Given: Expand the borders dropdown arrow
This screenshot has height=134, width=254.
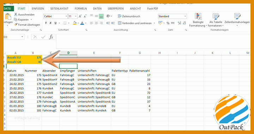Looking at the screenshot, I should point(69,23).
